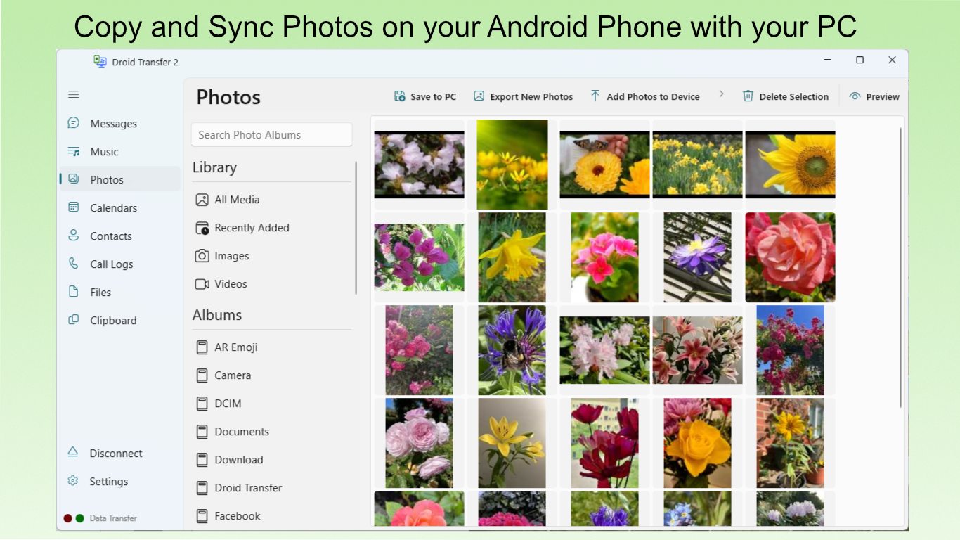Screen dimensions: 960x540
Task: Select the Music sidebar icon
Action: pos(73,151)
